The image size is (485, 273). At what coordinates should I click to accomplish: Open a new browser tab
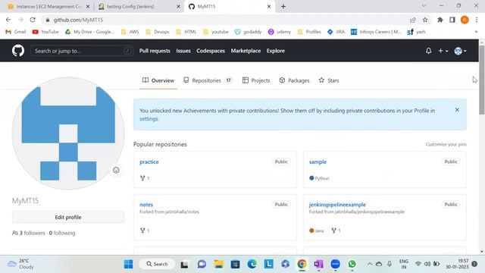(x=283, y=7)
